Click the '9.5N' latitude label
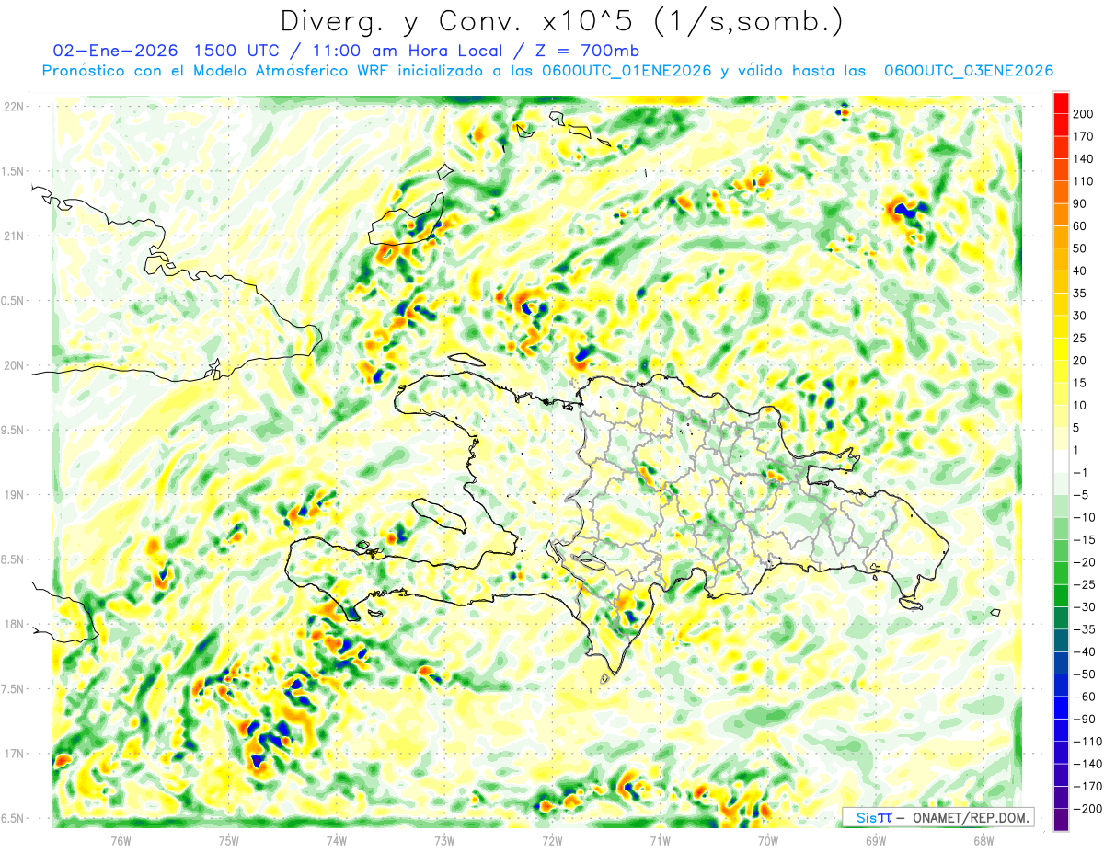Screen dimensions: 1104x853 pos(14,430)
